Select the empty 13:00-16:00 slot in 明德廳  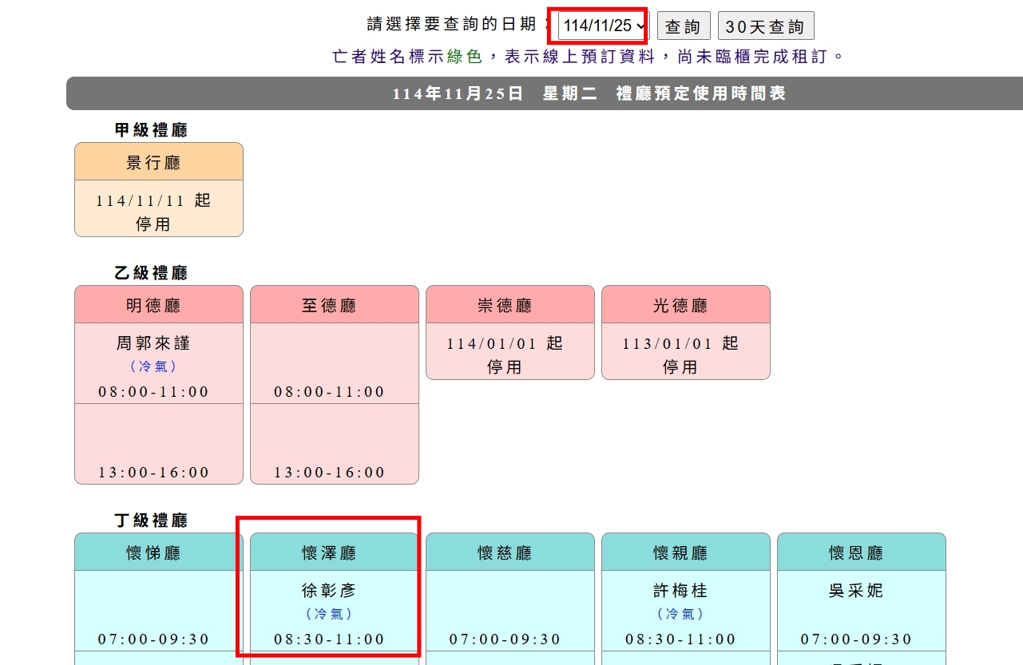pyautogui.click(x=158, y=445)
